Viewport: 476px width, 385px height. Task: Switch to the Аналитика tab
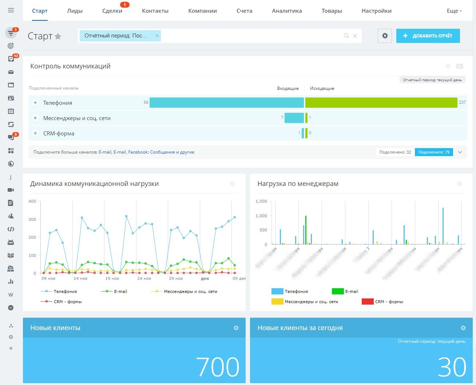point(287,11)
